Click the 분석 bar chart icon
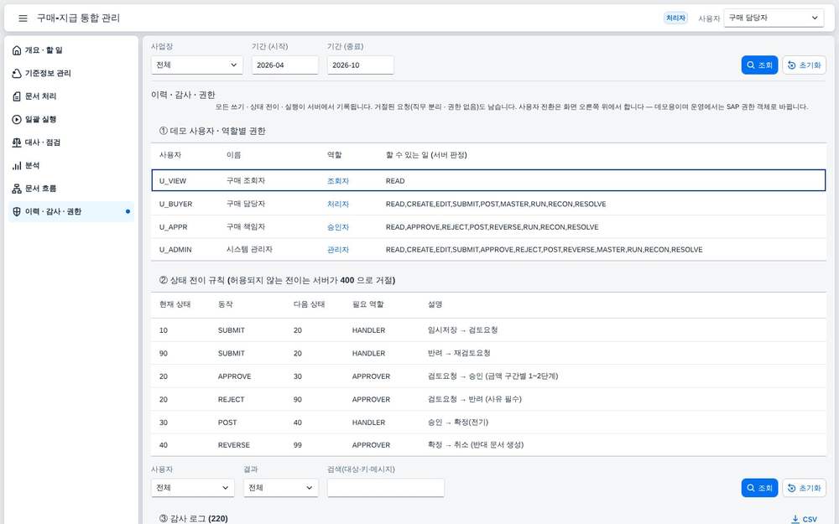Viewport: 839px width, 524px height. click(17, 165)
